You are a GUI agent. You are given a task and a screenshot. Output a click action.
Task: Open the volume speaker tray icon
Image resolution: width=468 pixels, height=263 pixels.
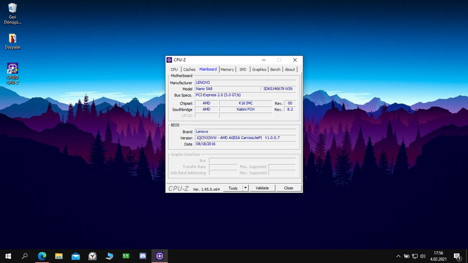click(423, 256)
